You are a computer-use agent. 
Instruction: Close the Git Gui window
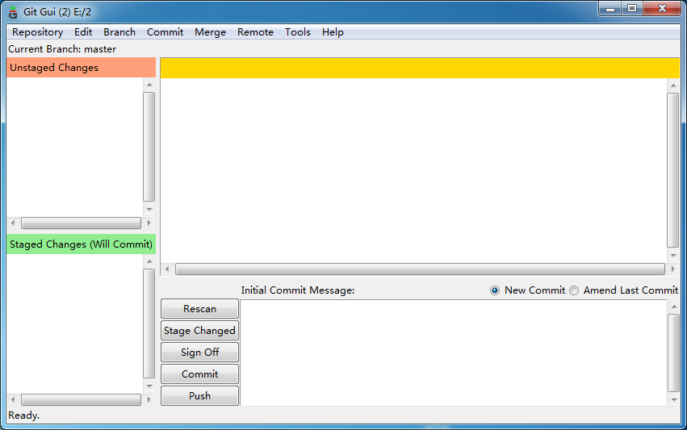coord(662,8)
